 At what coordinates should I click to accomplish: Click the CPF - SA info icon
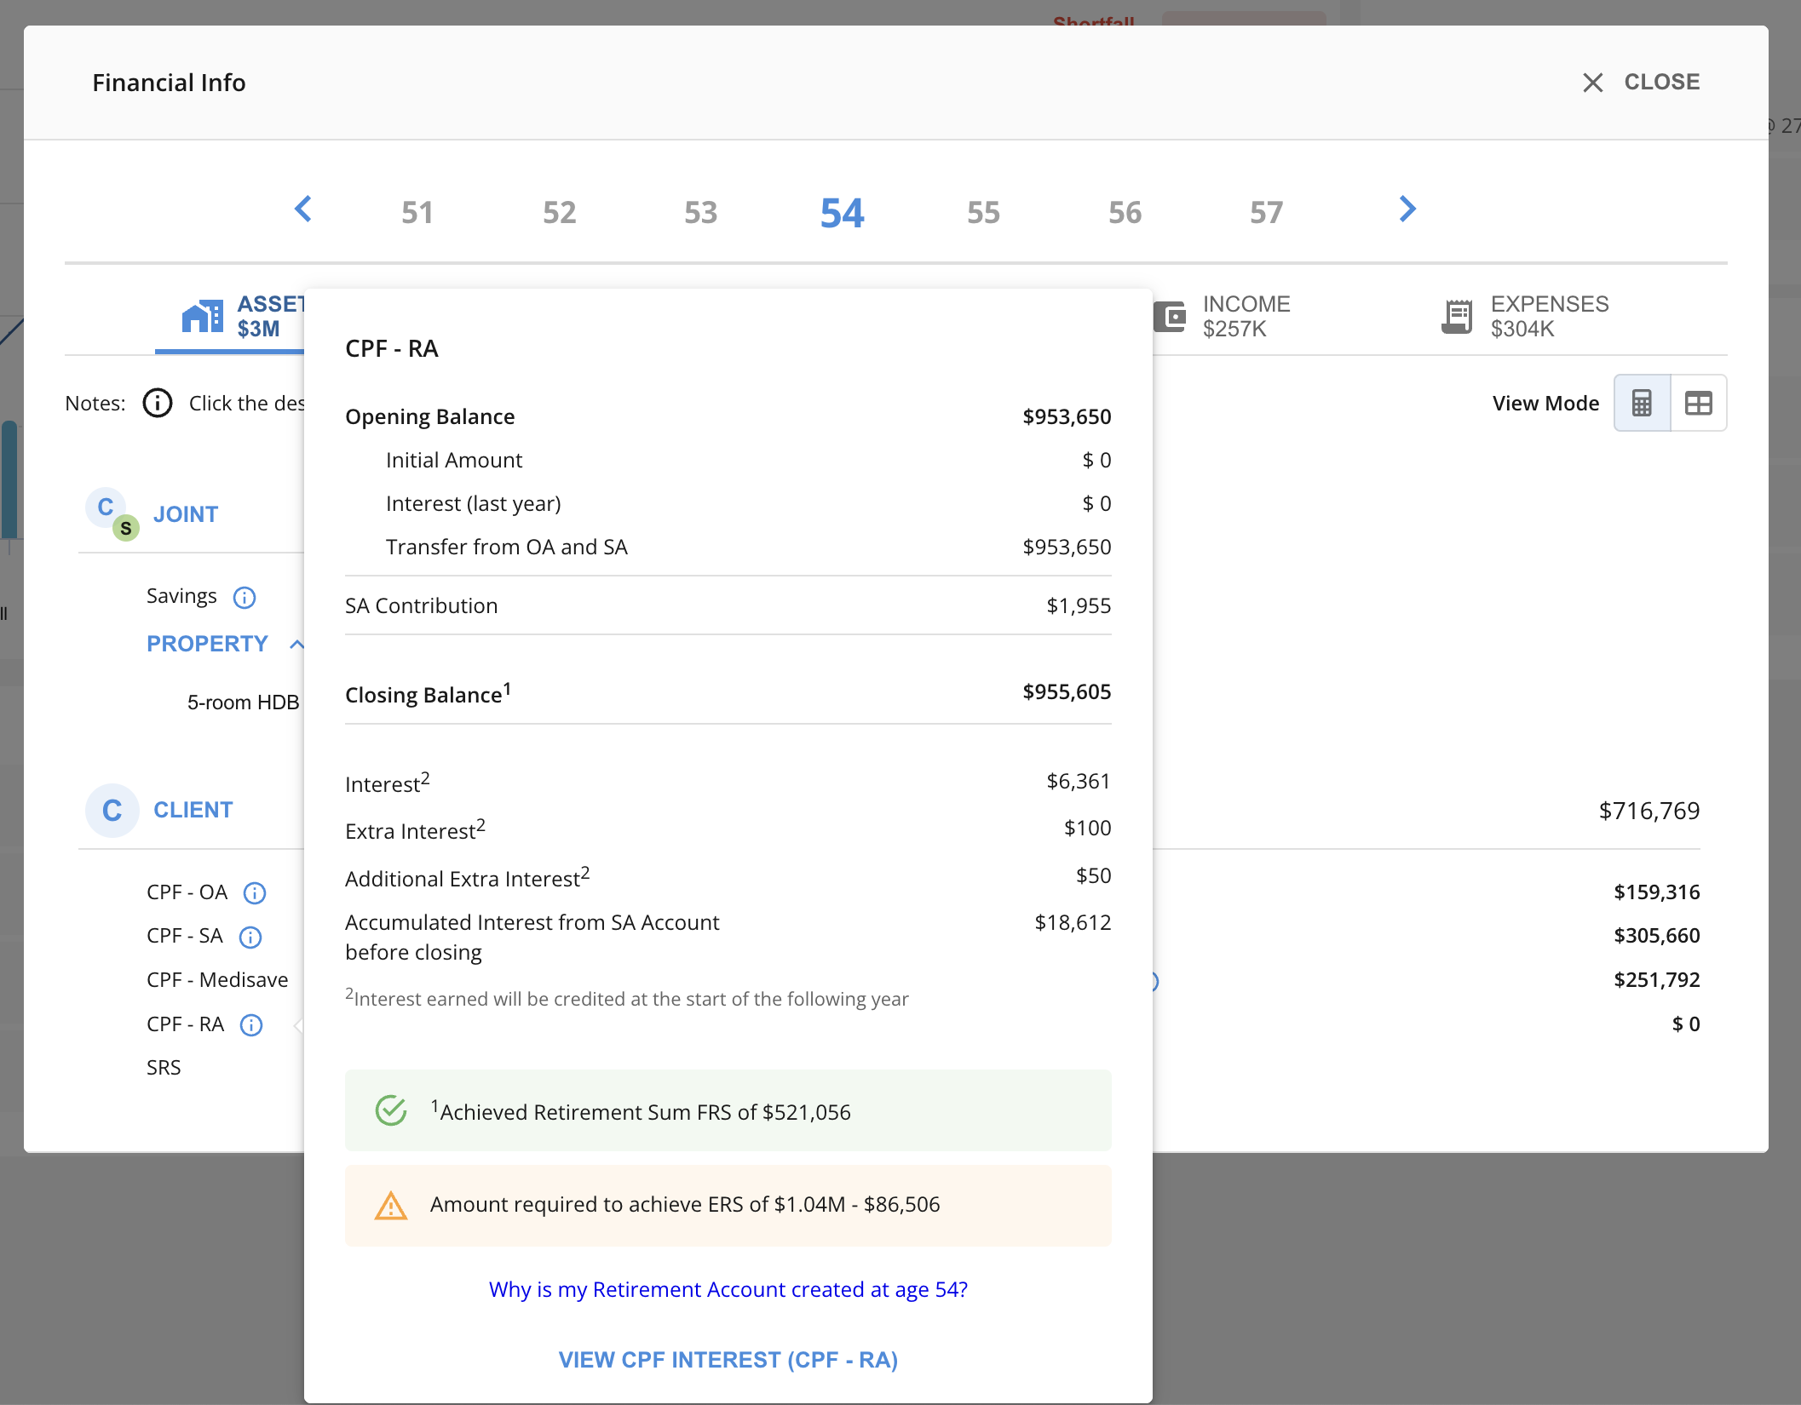[x=250, y=938]
